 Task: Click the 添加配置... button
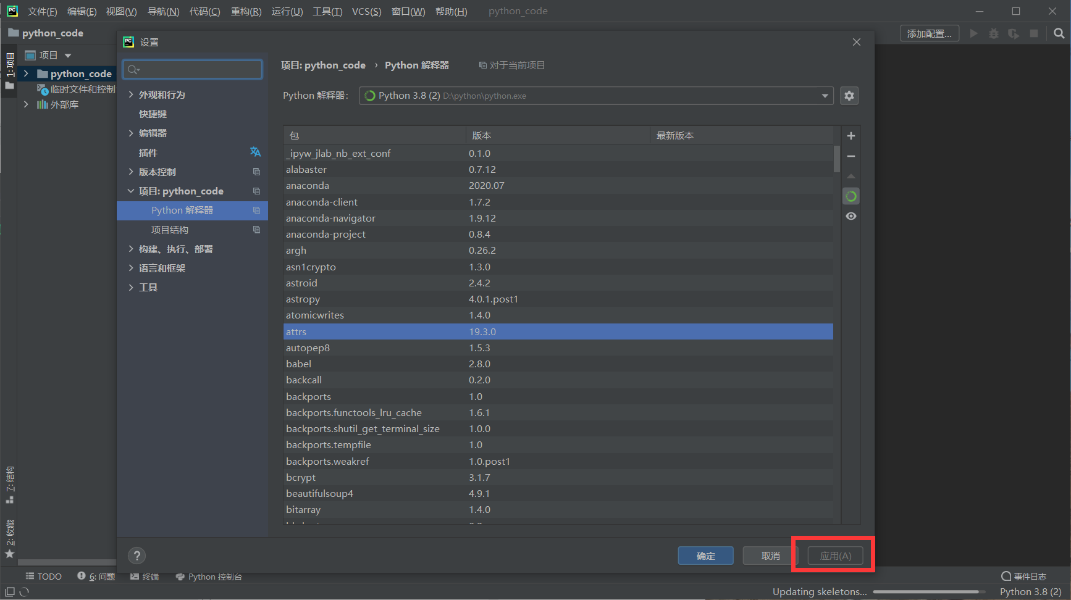(930, 33)
